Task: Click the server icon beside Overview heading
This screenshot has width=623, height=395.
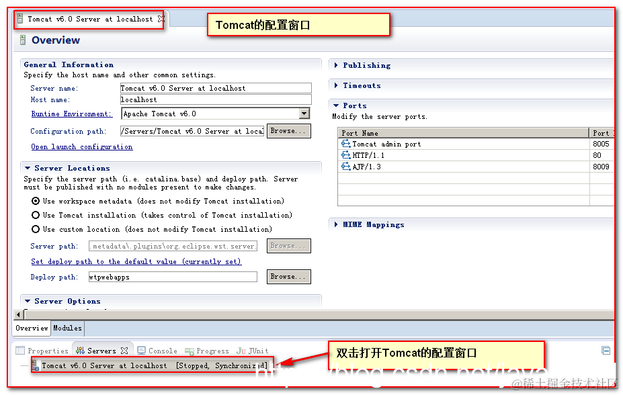Action: (x=23, y=40)
